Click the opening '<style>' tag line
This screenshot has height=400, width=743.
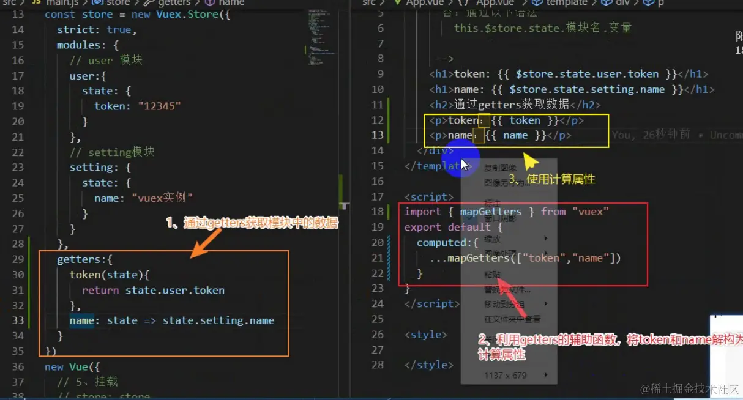[426, 335]
